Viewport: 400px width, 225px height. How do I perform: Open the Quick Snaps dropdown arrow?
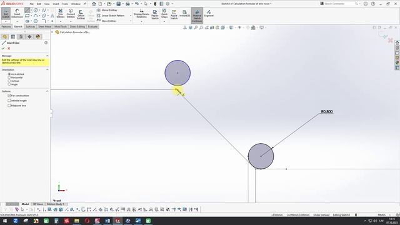[164, 21]
